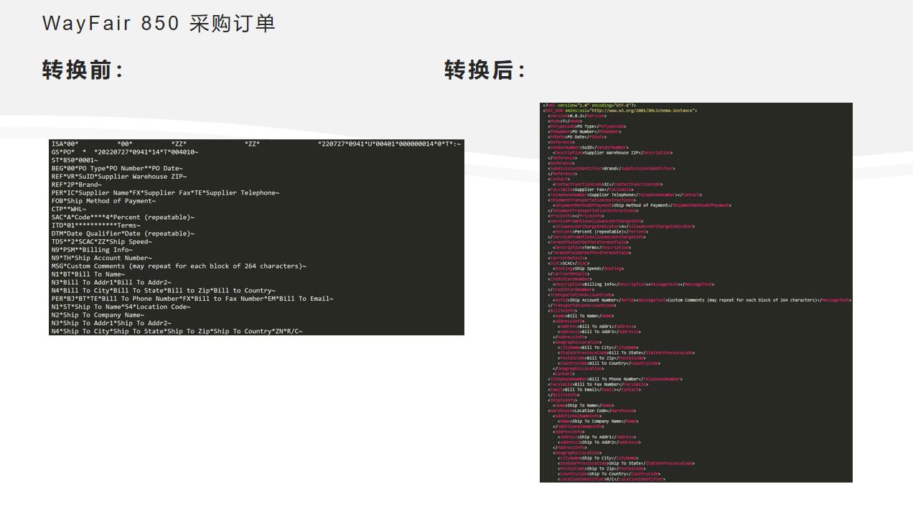
Task: Click the N2*Ship To Company Name line
Action: click(x=100, y=315)
